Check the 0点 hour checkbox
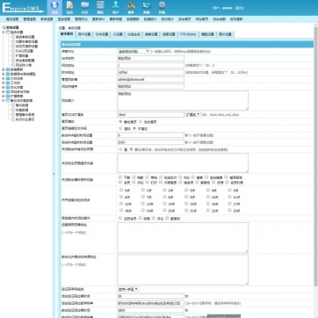The image size is (318, 318). (121, 190)
